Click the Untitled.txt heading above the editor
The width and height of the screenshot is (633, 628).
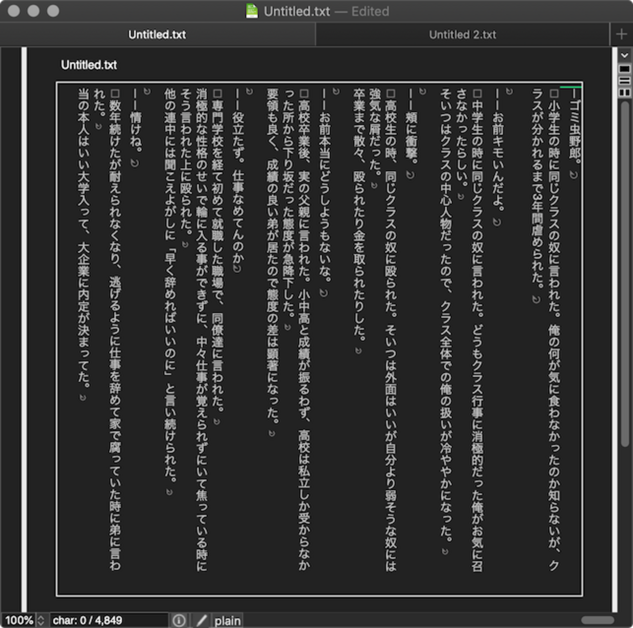[x=89, y=65]
